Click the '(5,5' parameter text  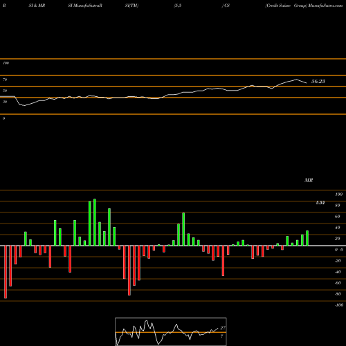coord(178,6)
